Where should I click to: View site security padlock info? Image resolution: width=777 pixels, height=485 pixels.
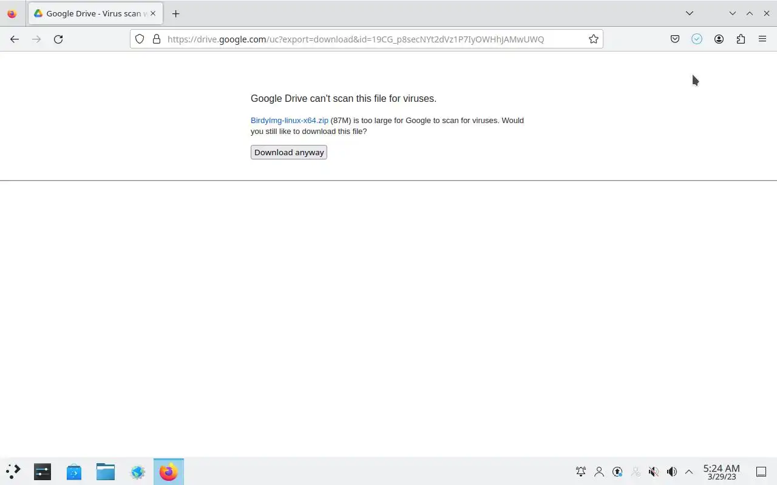pyautogui.click(x=157, y=39)
